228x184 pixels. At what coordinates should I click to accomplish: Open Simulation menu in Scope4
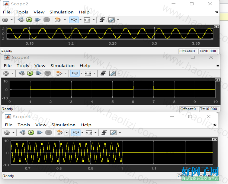63,125
